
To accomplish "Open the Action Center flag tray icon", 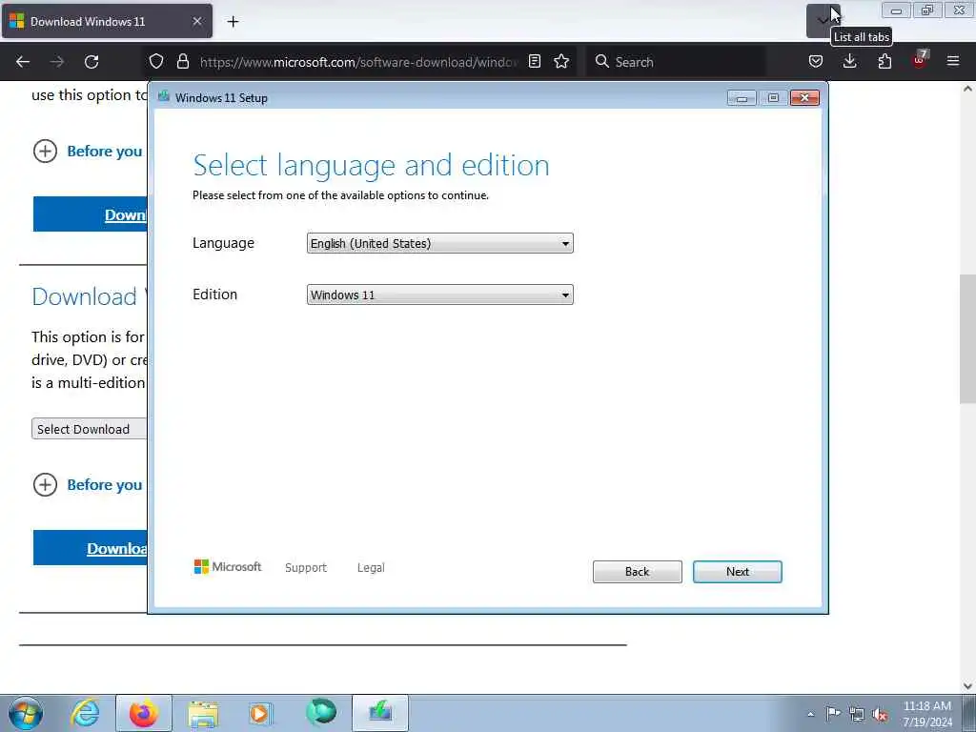I will click(x=833, y=713).
